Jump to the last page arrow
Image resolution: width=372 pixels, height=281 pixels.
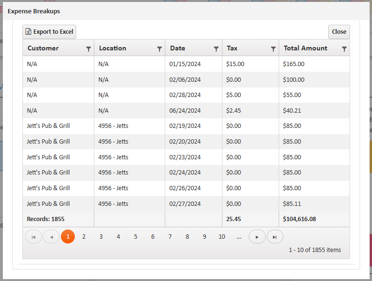coord(275,237)
